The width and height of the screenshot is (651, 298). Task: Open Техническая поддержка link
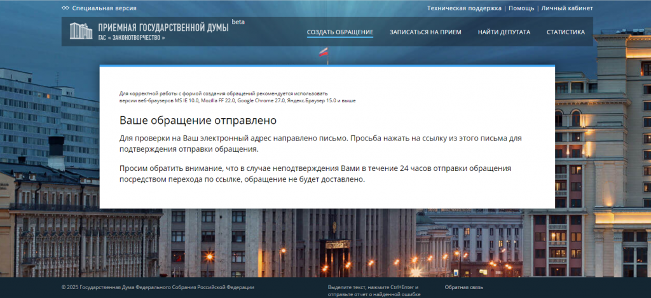click(464, 8)
